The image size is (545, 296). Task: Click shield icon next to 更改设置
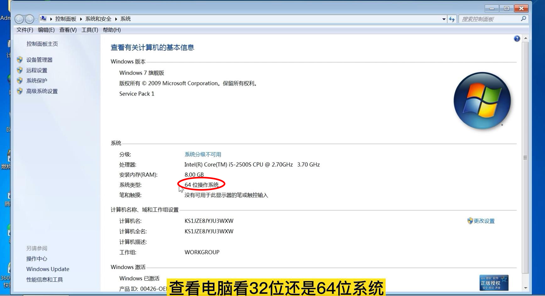click(x=470, y=221)
